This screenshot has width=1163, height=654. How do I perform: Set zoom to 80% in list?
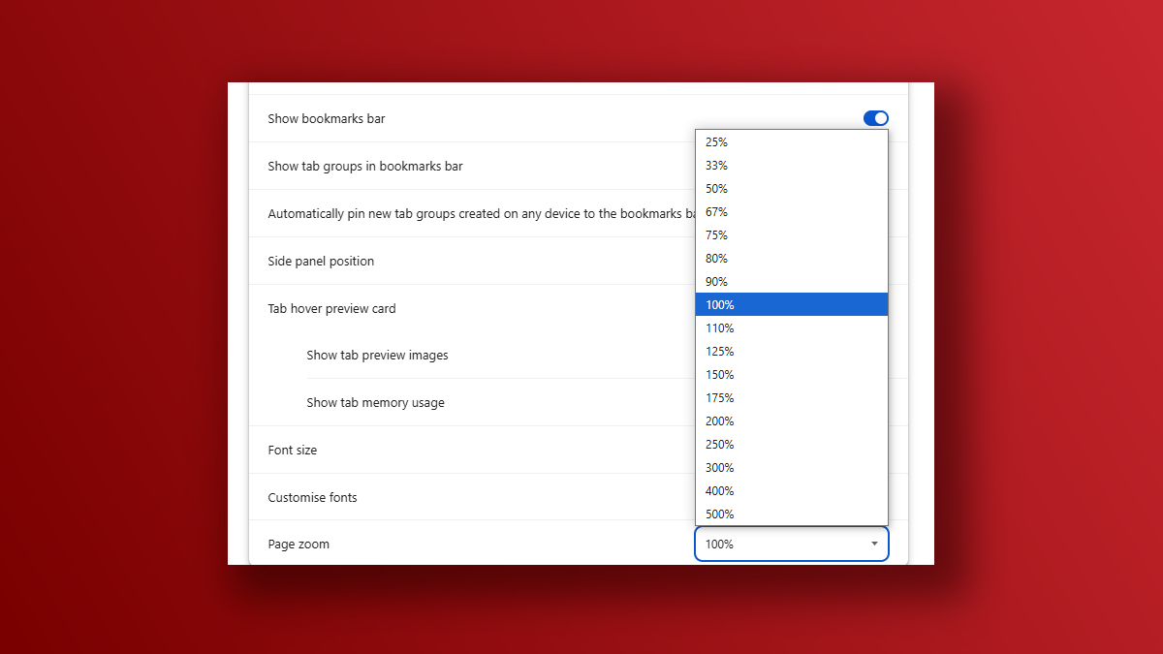[x=791, y=259]
